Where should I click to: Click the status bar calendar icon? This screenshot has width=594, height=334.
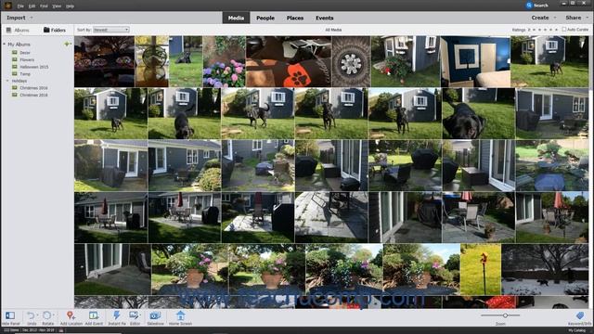[60, 330]
